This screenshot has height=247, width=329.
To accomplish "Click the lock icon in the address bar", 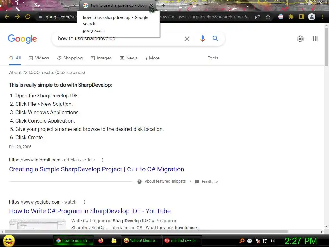I will click(x=40, y=17).
